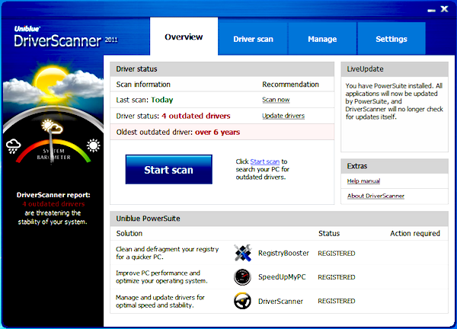457x329 pixels.
Task: Click REGISTERED status for RegistryBooster
Action: (x=337, y=254)
